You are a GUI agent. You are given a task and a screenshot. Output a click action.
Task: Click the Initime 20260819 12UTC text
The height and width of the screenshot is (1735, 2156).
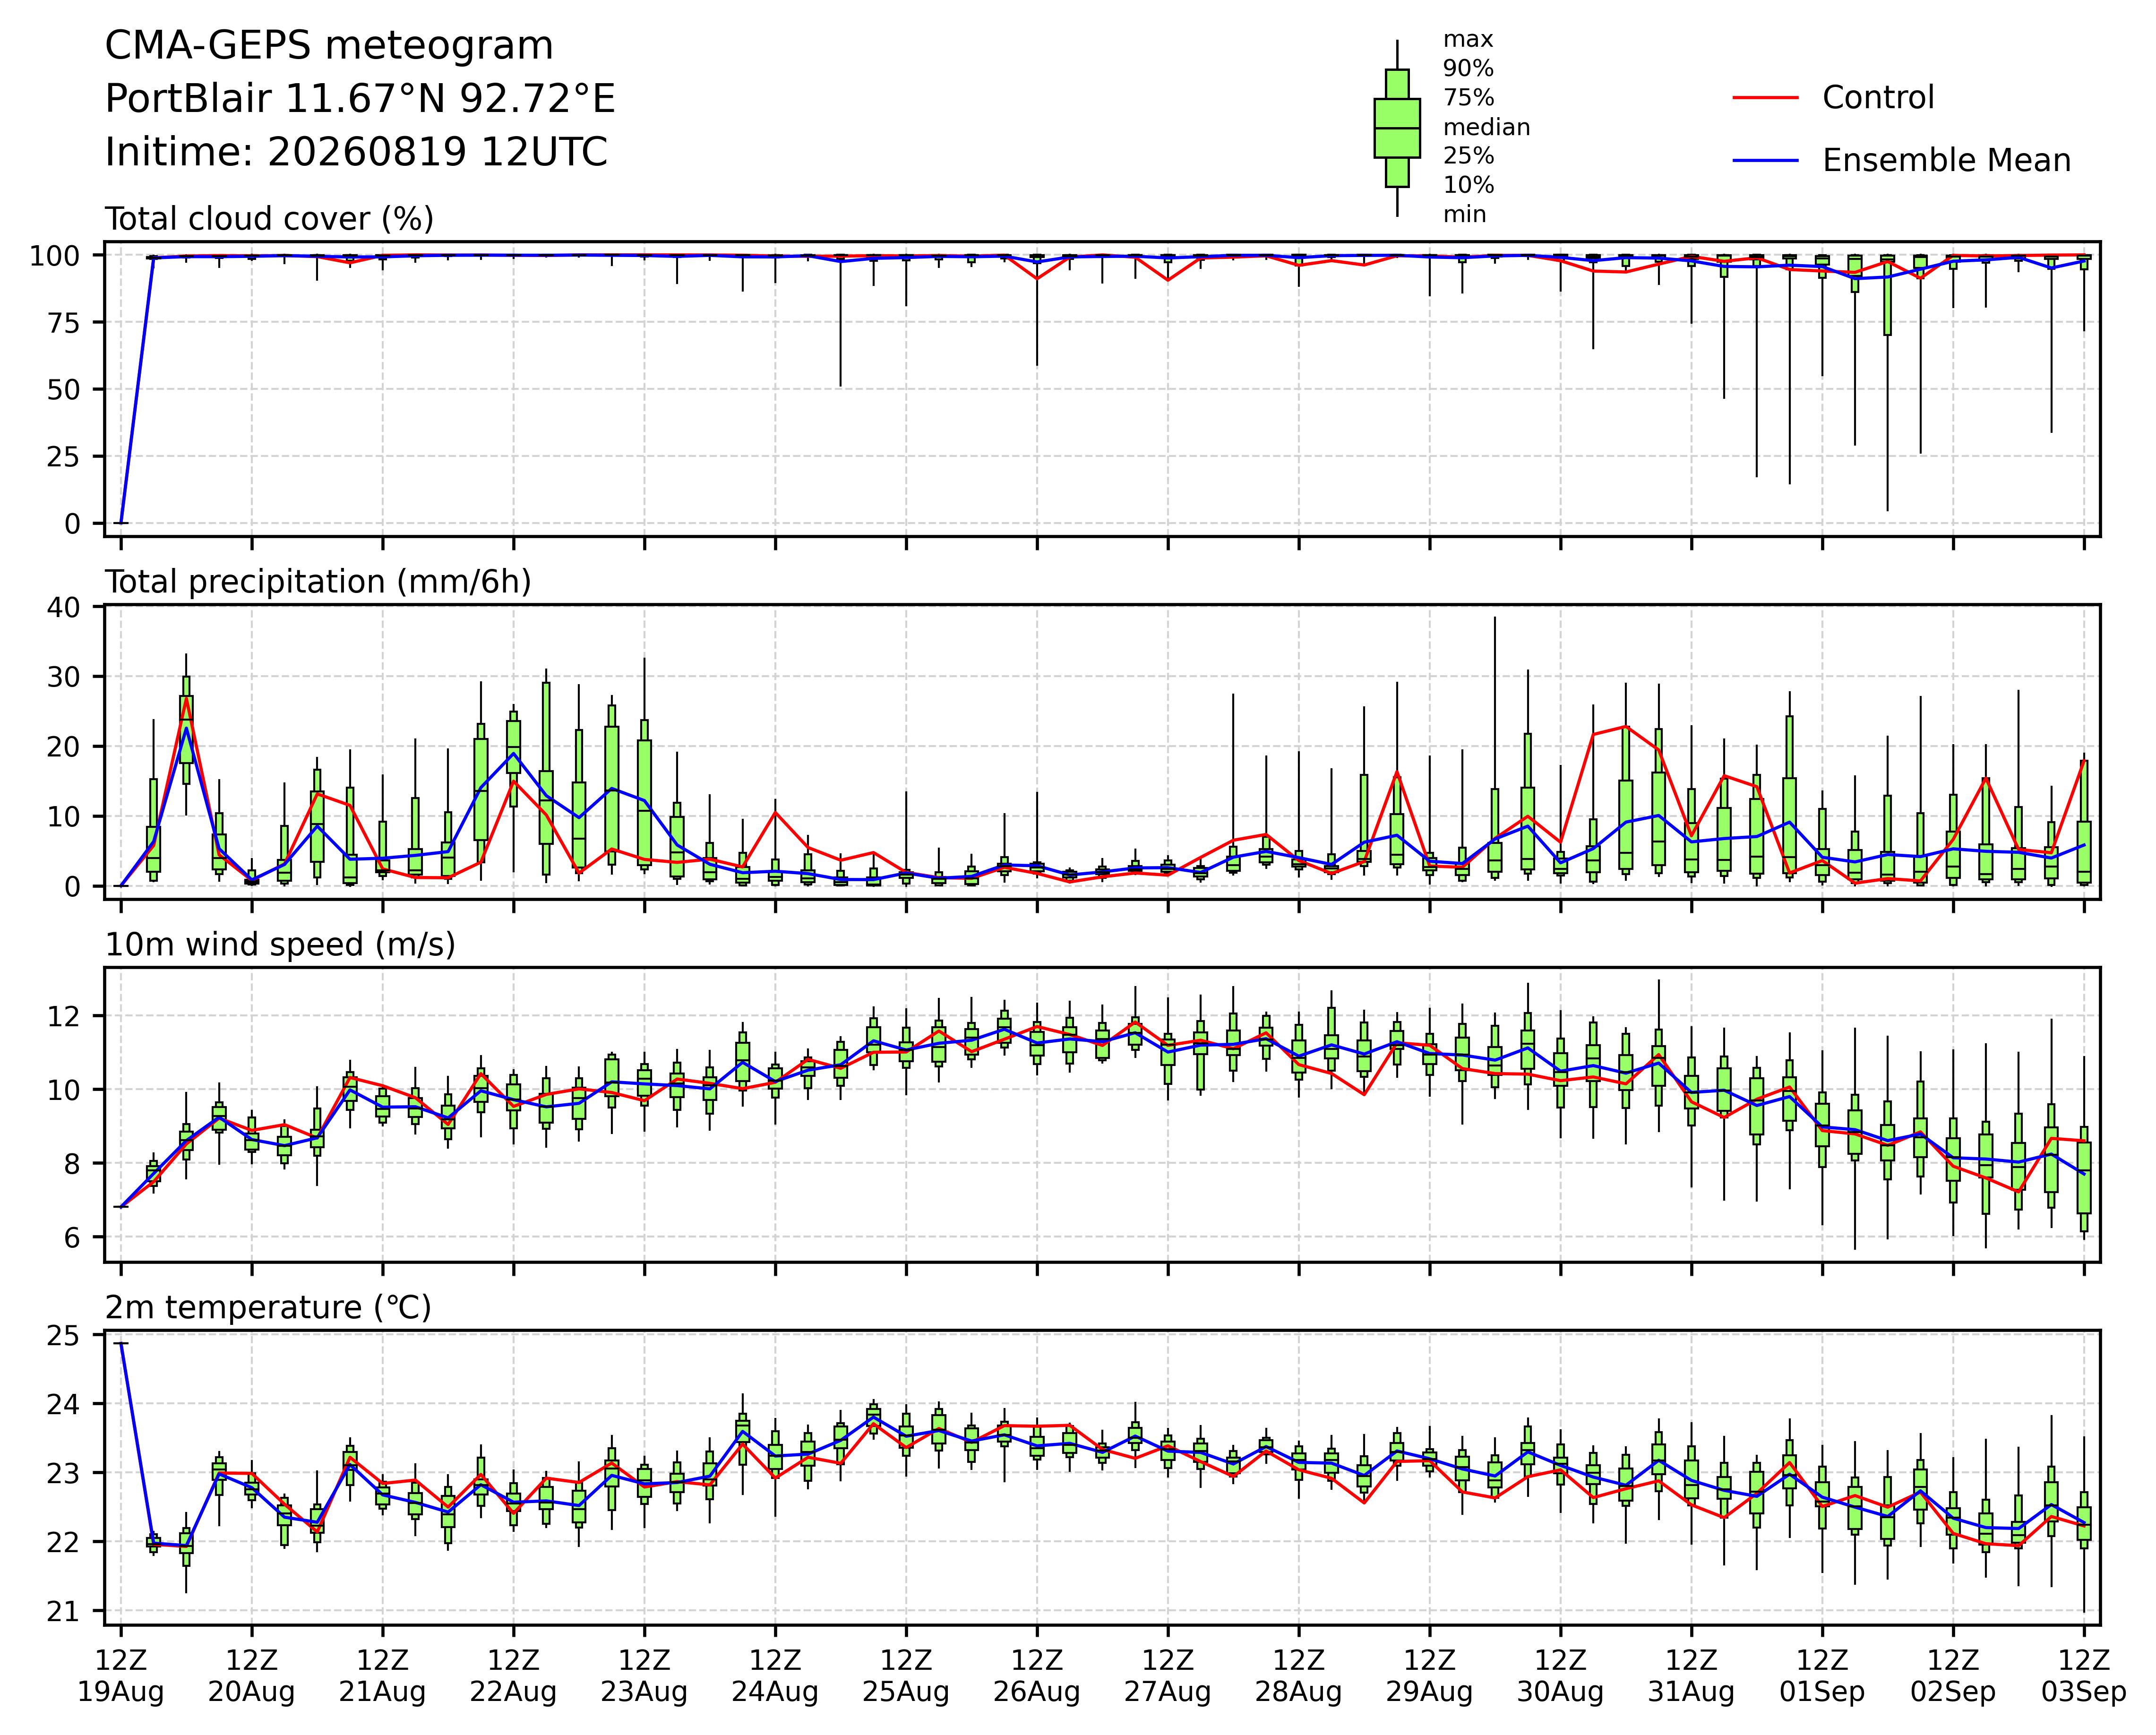[x=356, y=152]
